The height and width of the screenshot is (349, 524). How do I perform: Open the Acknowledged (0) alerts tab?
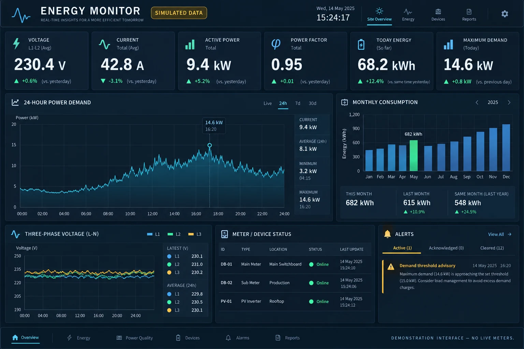click(446, 248)
